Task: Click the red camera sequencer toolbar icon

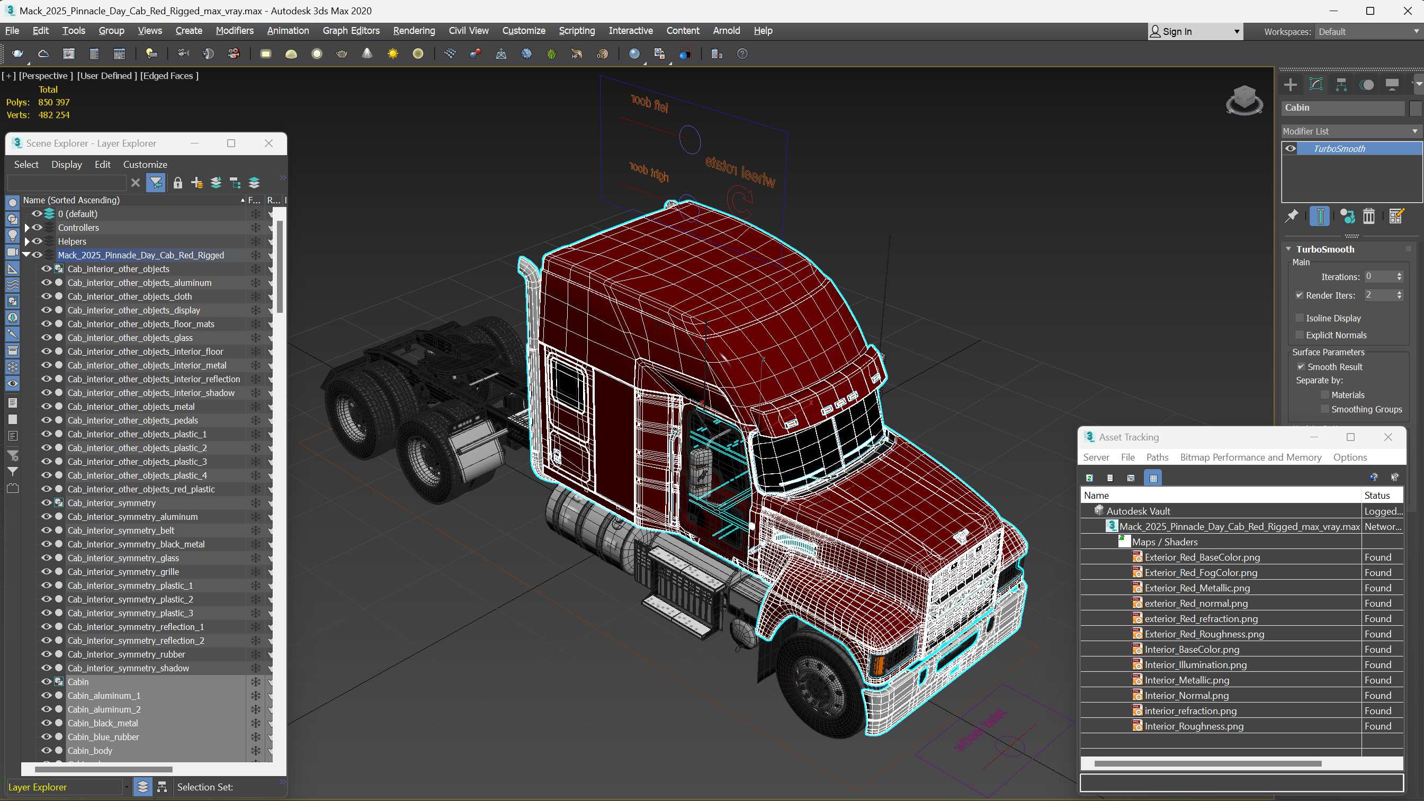Action: click(x=234, y=53)
